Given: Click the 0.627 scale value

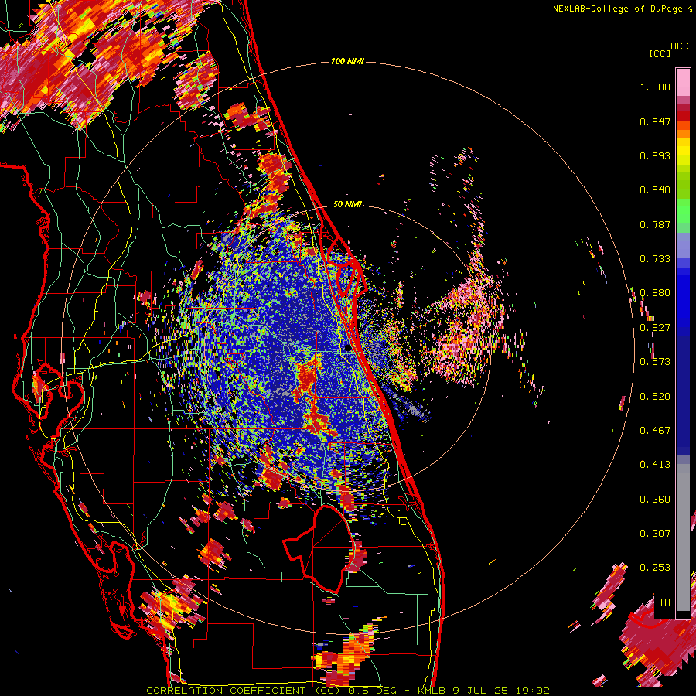Looking at the screenshot, I should click(655, 328).
